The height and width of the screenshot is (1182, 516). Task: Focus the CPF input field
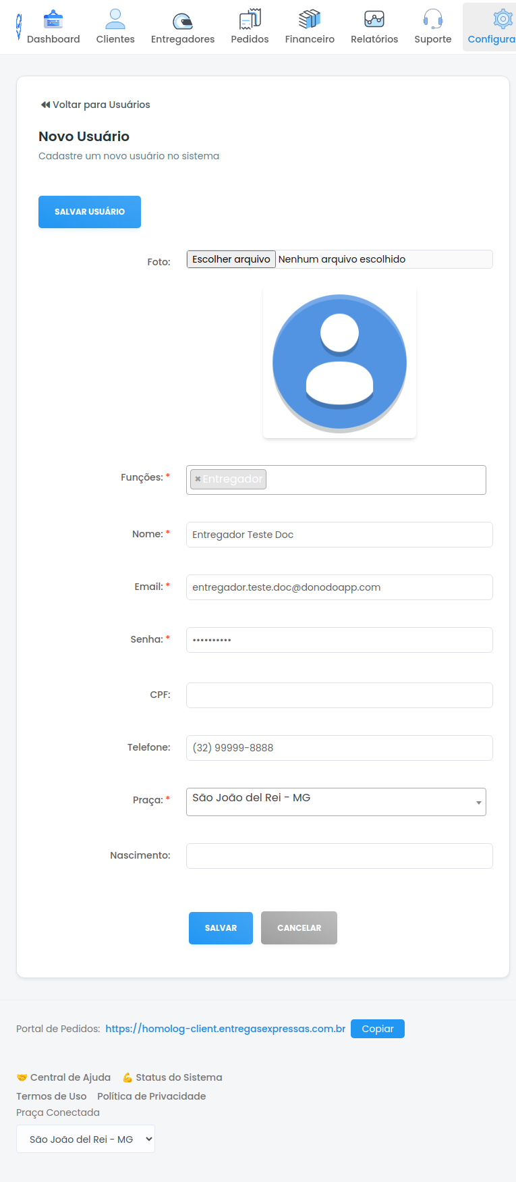(x=339, y=695)
